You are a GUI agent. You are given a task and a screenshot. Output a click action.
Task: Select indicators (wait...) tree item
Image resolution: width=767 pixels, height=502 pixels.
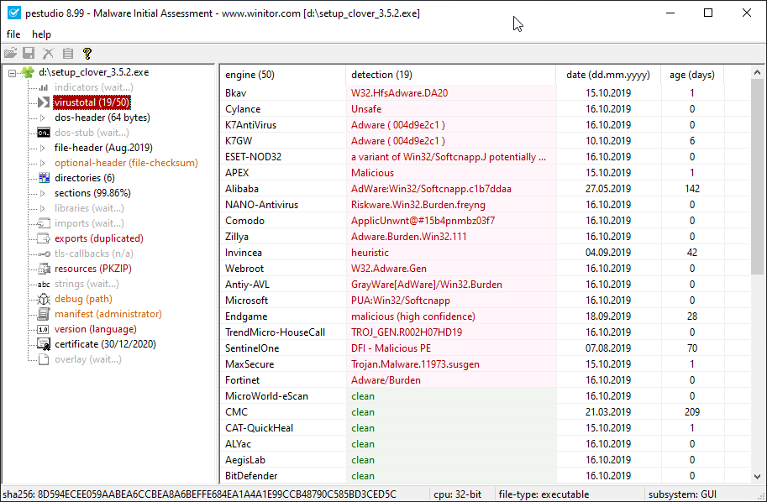tap(94, 87)
